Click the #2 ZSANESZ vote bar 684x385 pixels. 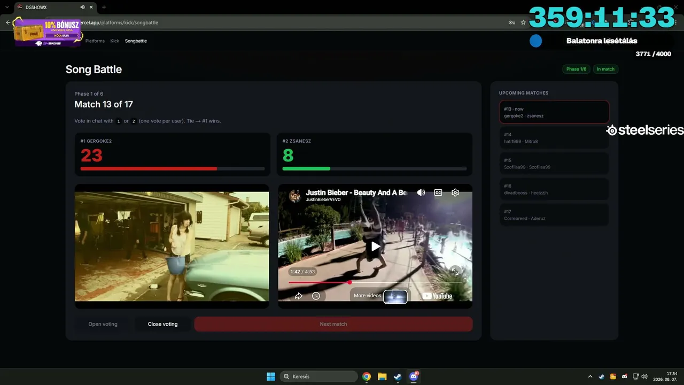coord(374,168)
